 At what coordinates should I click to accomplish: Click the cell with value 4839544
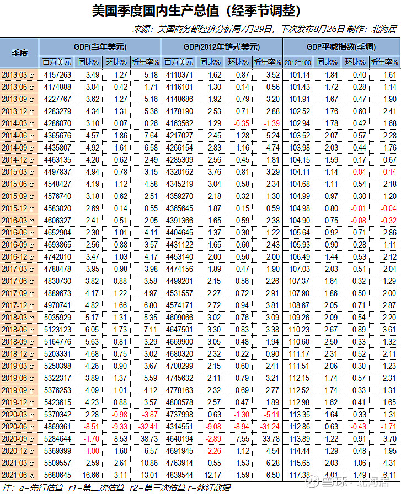click(x=179, y=475)
